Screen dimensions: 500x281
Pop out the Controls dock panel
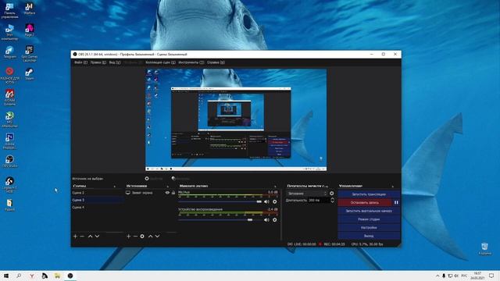(392, 186)
